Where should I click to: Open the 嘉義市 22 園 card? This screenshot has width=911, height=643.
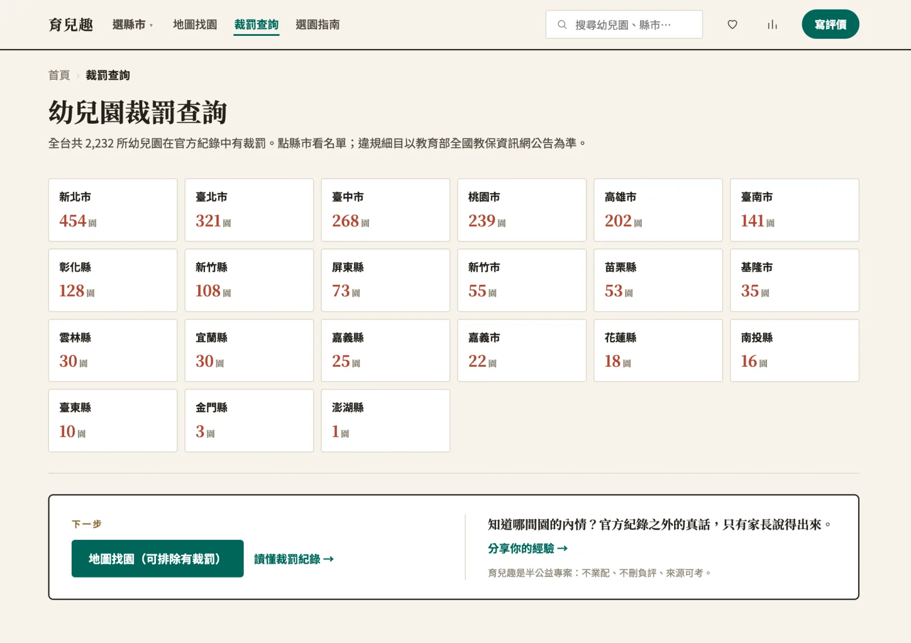tap(522, 350)
